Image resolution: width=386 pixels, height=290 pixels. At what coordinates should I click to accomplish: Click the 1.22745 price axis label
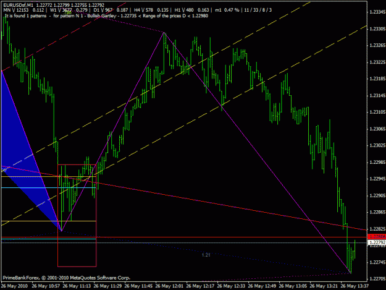coord(377,262)
